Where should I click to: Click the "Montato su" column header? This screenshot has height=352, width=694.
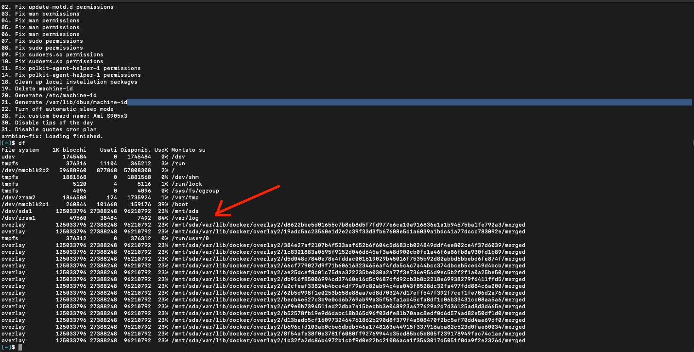click(189, 150)
